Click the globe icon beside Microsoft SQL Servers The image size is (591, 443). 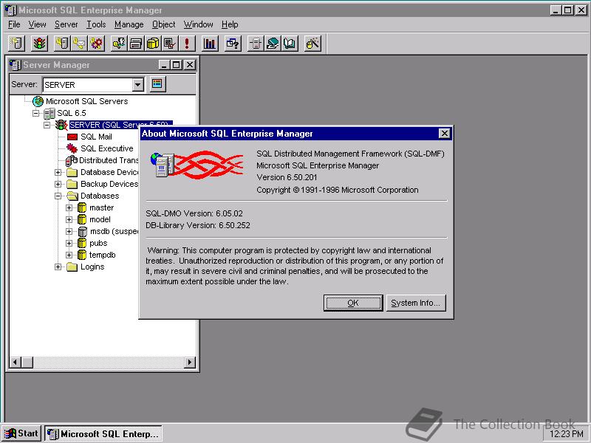tap(38, 101)
